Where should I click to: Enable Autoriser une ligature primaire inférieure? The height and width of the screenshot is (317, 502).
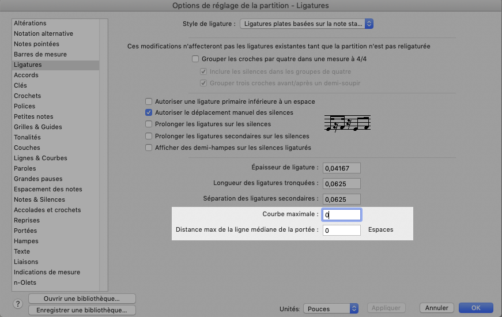pos(149,101)
